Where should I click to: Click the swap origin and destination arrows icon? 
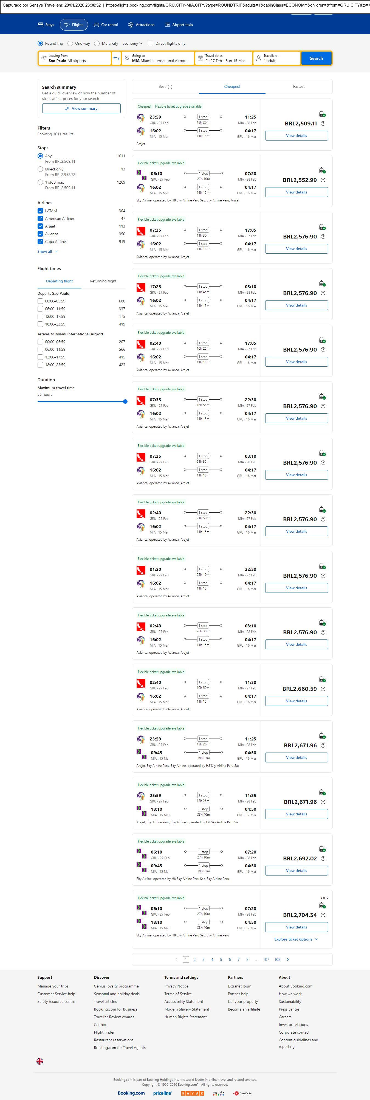(x=116, y=58)
